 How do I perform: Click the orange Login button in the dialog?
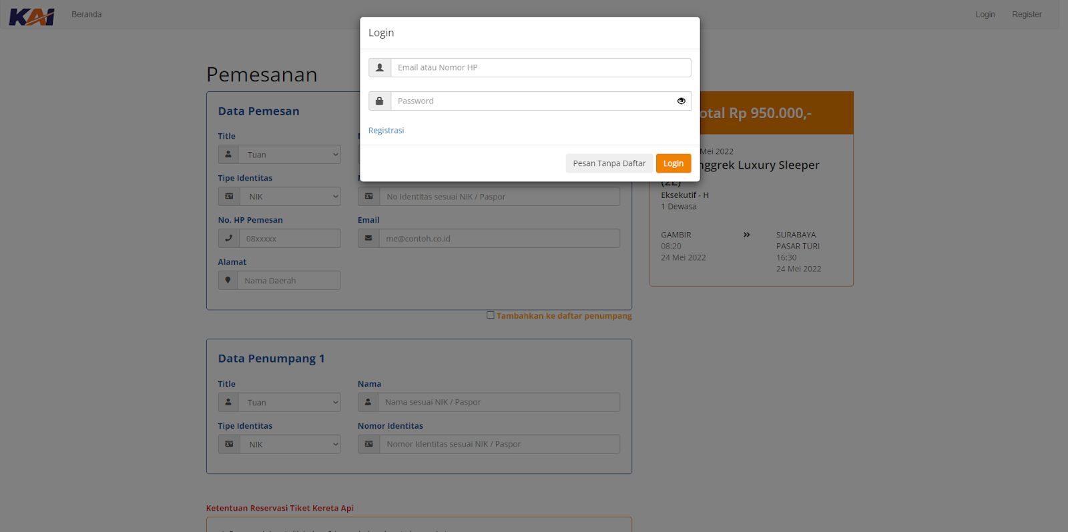click(674, 163)
